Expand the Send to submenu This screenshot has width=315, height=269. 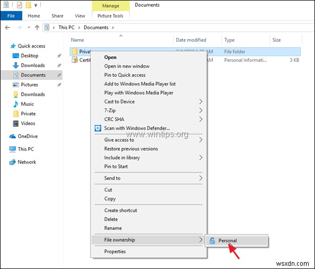coord(201,178)
